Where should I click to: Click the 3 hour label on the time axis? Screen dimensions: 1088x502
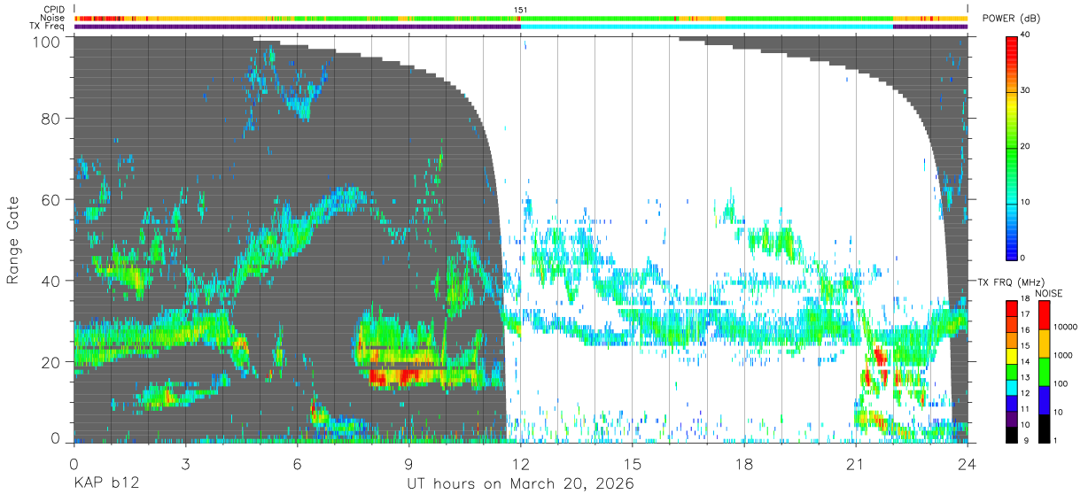coord(185,465)
